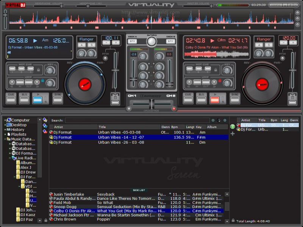Screen dimensions: 303x227
Task: Toggle the loop lock on right deck
Action: [x=220, y=81]
